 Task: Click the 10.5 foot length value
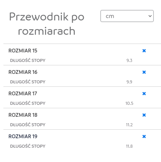pos(129,103)
